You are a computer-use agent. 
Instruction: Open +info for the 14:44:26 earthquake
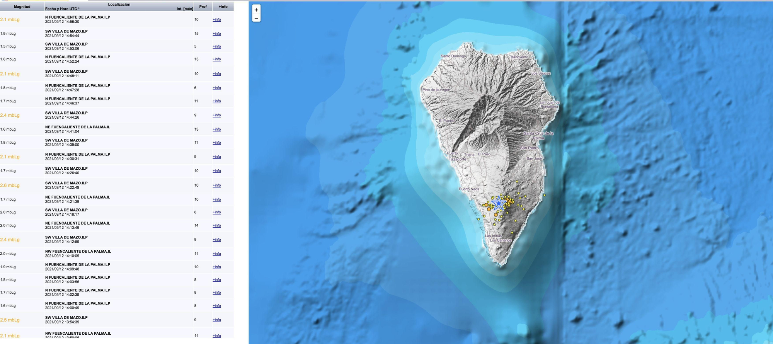tap(217, 115)
